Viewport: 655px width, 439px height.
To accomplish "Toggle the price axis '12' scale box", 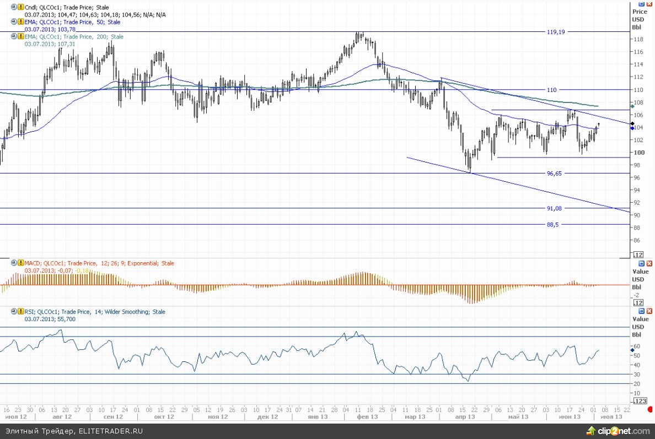I will (639, 255).
